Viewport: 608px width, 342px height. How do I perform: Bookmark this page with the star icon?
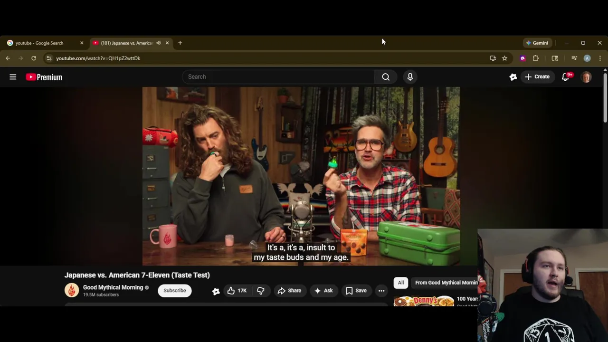504,58
